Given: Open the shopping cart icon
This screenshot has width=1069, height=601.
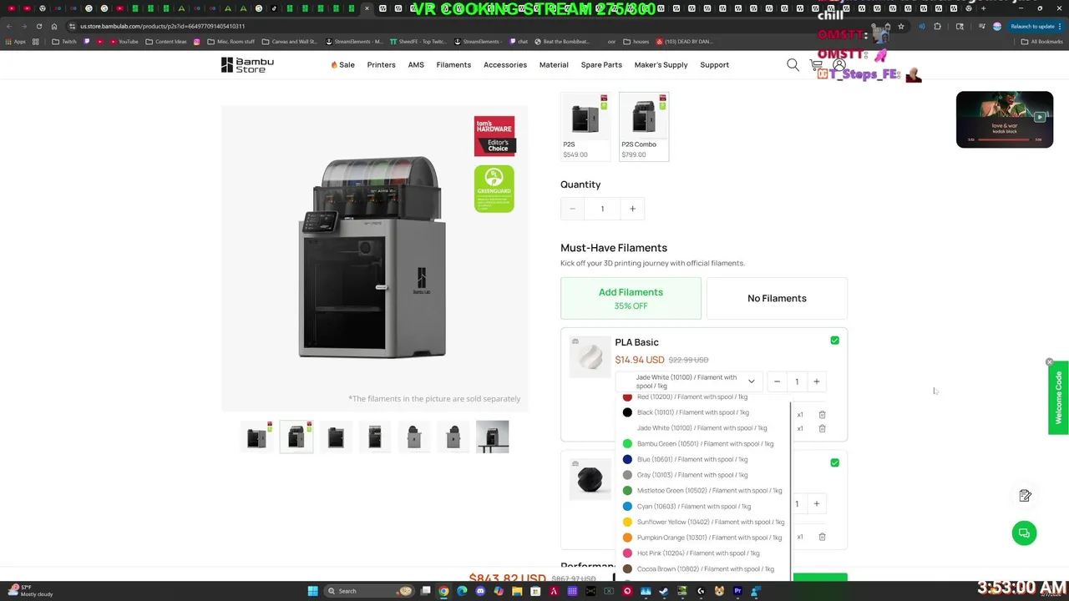Looking at the screenshot, I should point(816,65).
